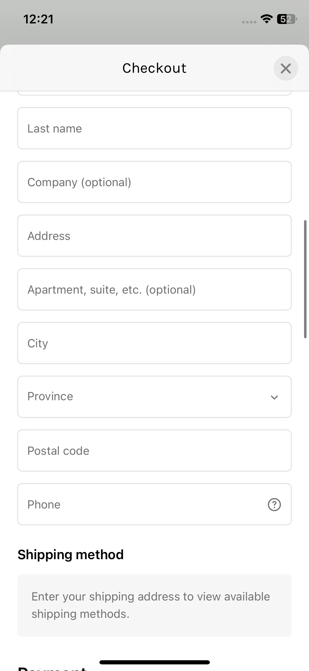The image size is (309, 671).
Task: Click the vertical scrollbar handle
Action: point(305,279)
